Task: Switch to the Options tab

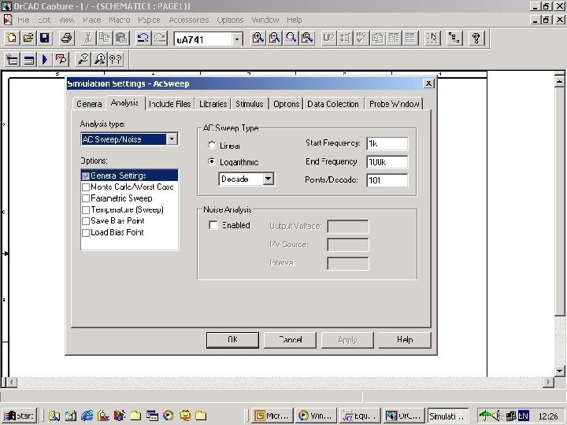Action: coord(286,104)
